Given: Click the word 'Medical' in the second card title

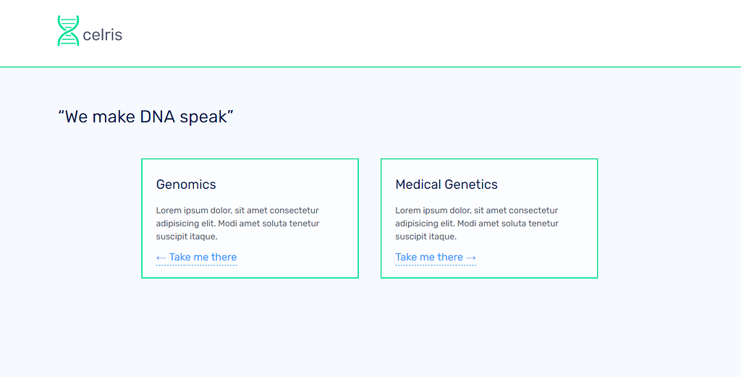Looking at the screenshot, I should click(x=418, y=185).
